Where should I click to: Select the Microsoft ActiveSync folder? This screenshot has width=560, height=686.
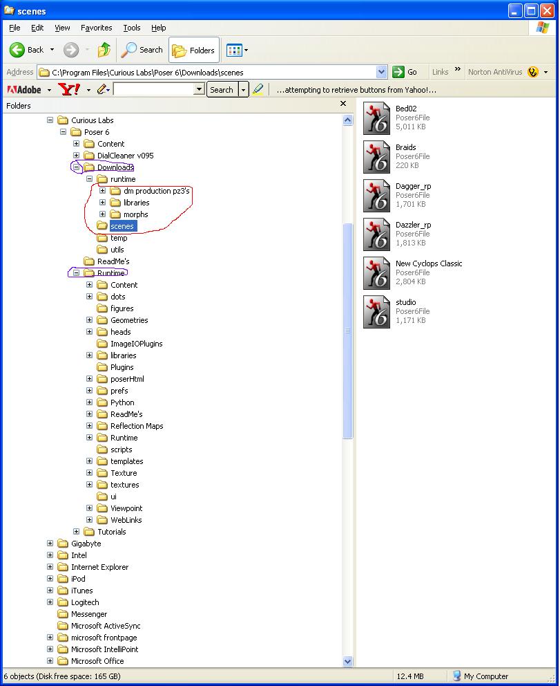tap(106, 626)
